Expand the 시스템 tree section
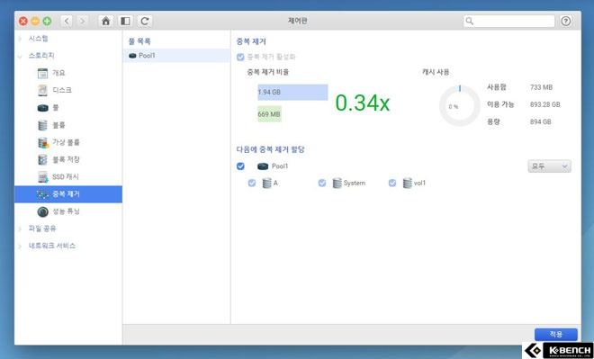The height and width of the screenshot is (359, 594). [20, 39]
